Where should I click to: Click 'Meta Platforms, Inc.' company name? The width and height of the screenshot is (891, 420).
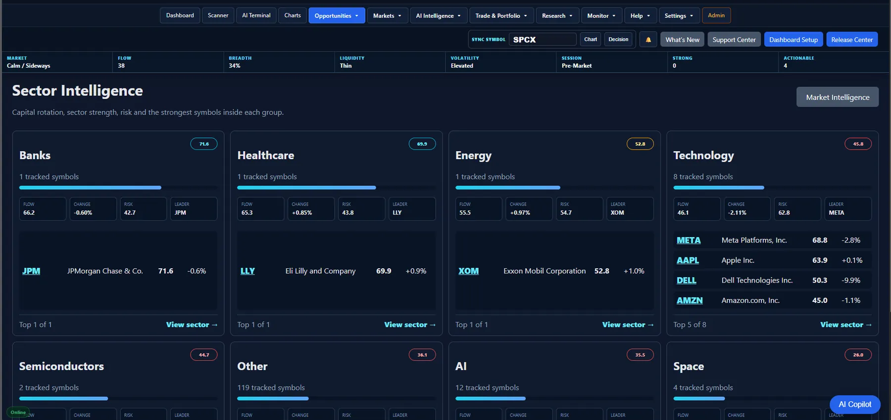click(x=754, y=240)
